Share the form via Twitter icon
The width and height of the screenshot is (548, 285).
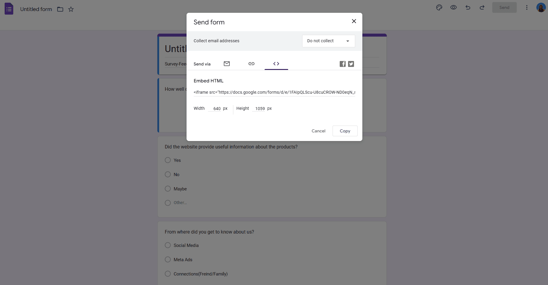(351, 64)
